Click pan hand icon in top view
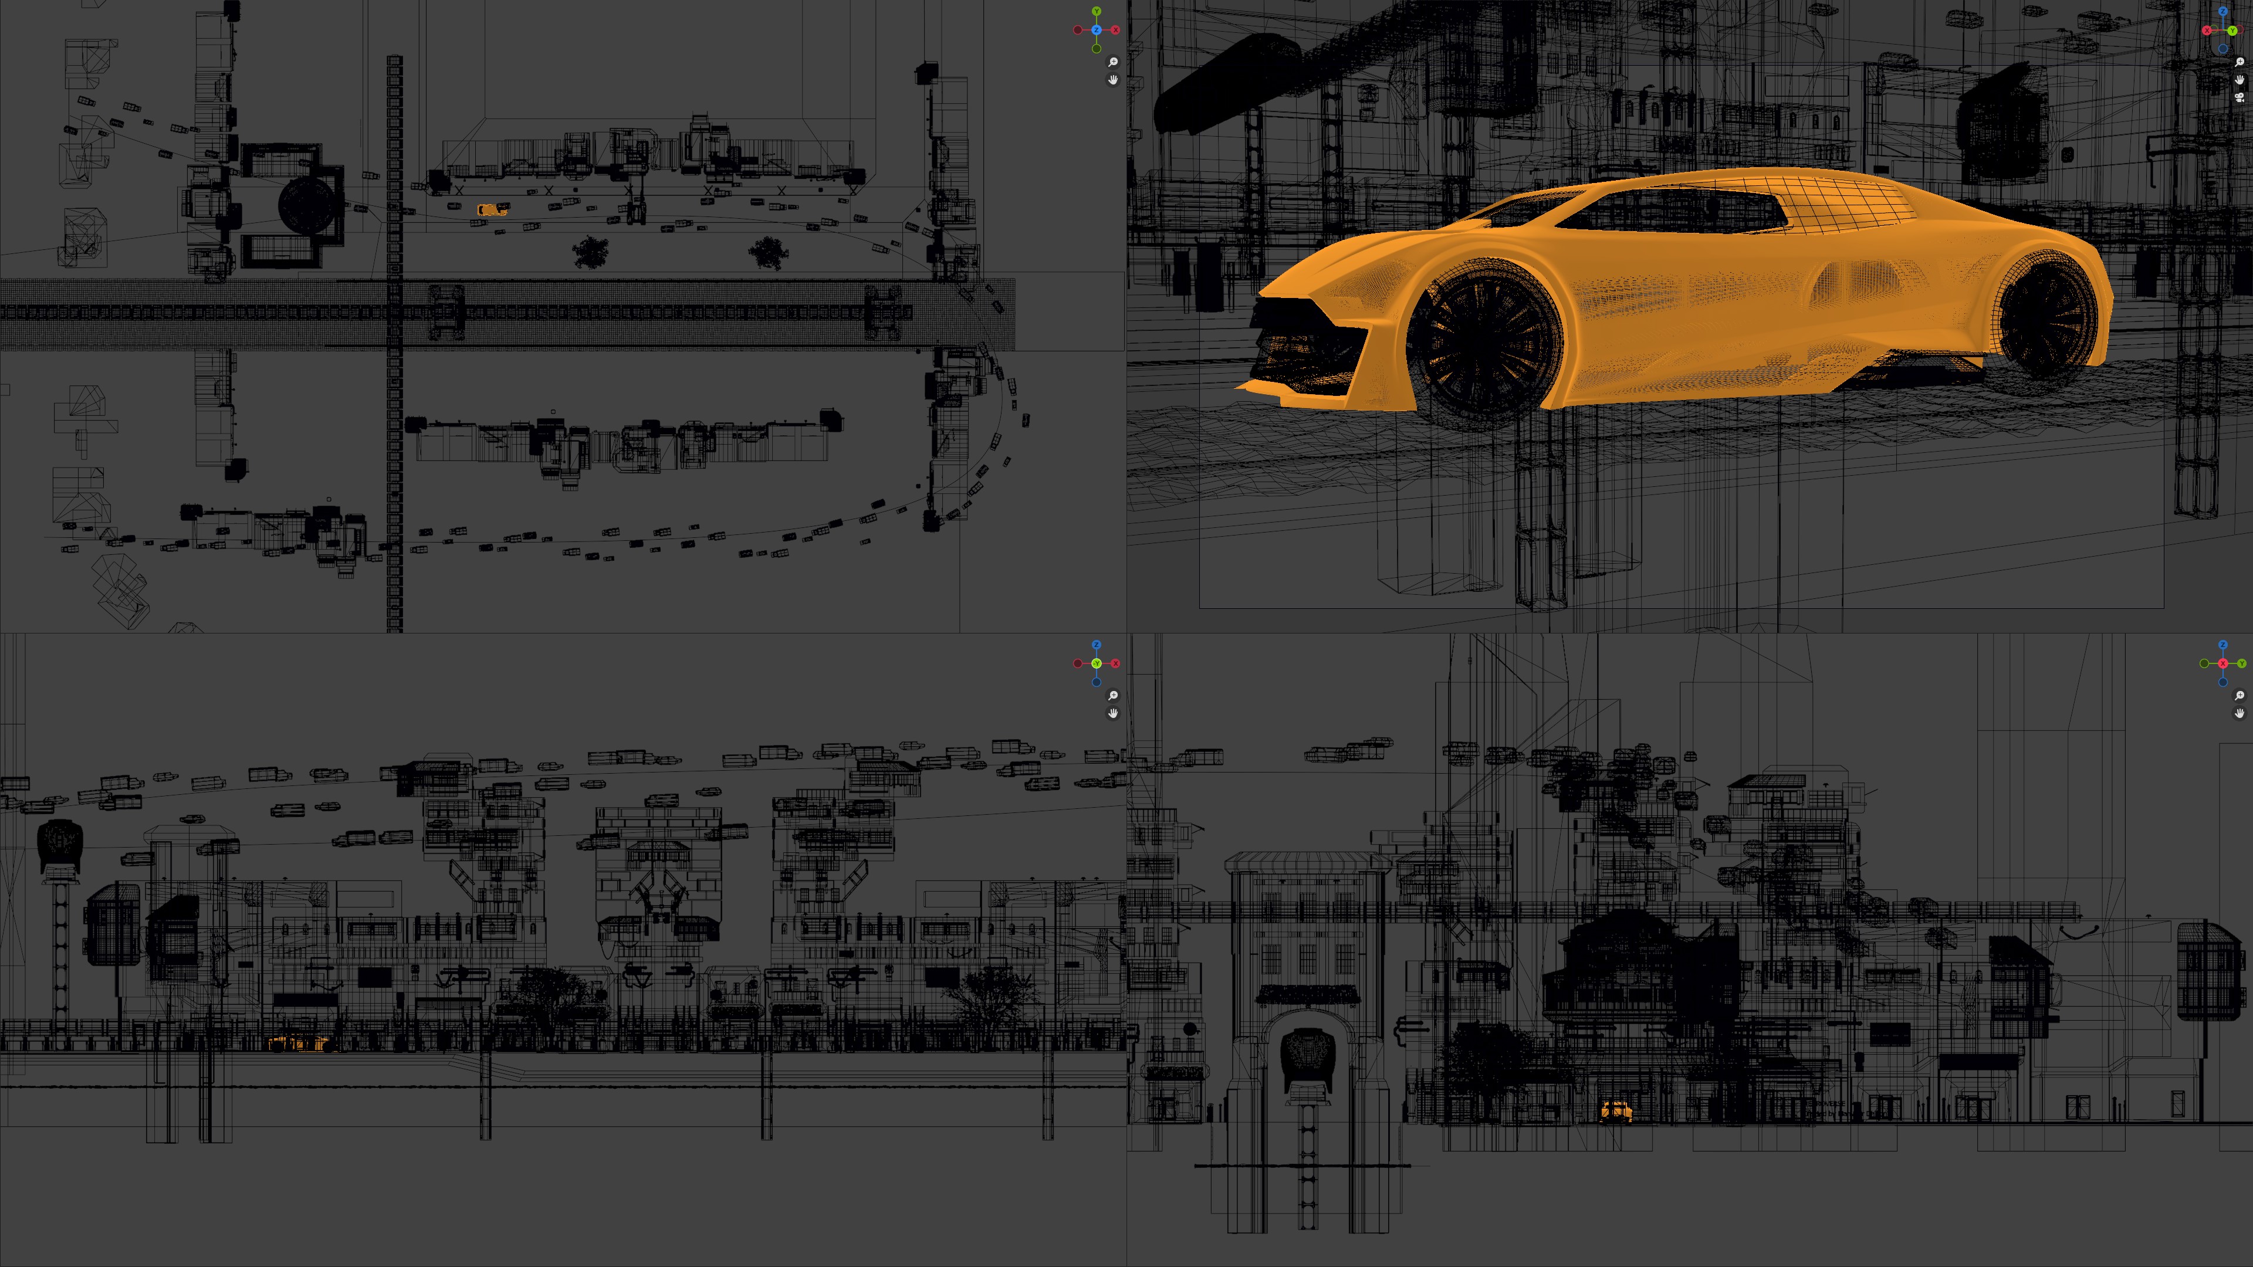This screenshot has width=2253, height=1267. tap(1112, 80)
